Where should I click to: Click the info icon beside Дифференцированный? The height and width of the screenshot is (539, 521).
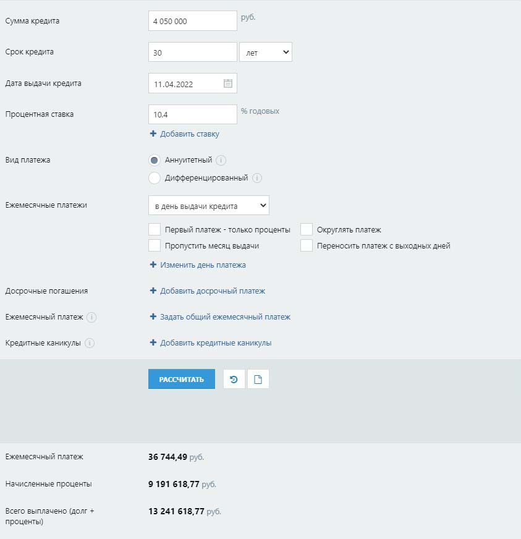tap(257, 178)
